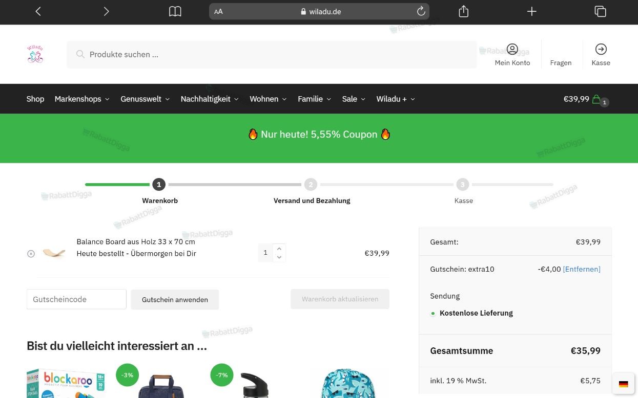Screen dimensions: 638x398
Task: Focus the Produkte suchen search field
Action: pyautogui.click(x=272, y=55)
